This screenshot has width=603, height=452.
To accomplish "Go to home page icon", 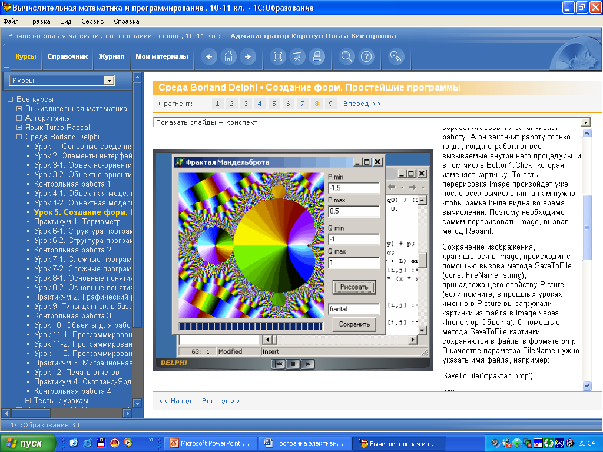I will (x=228, y=57).
